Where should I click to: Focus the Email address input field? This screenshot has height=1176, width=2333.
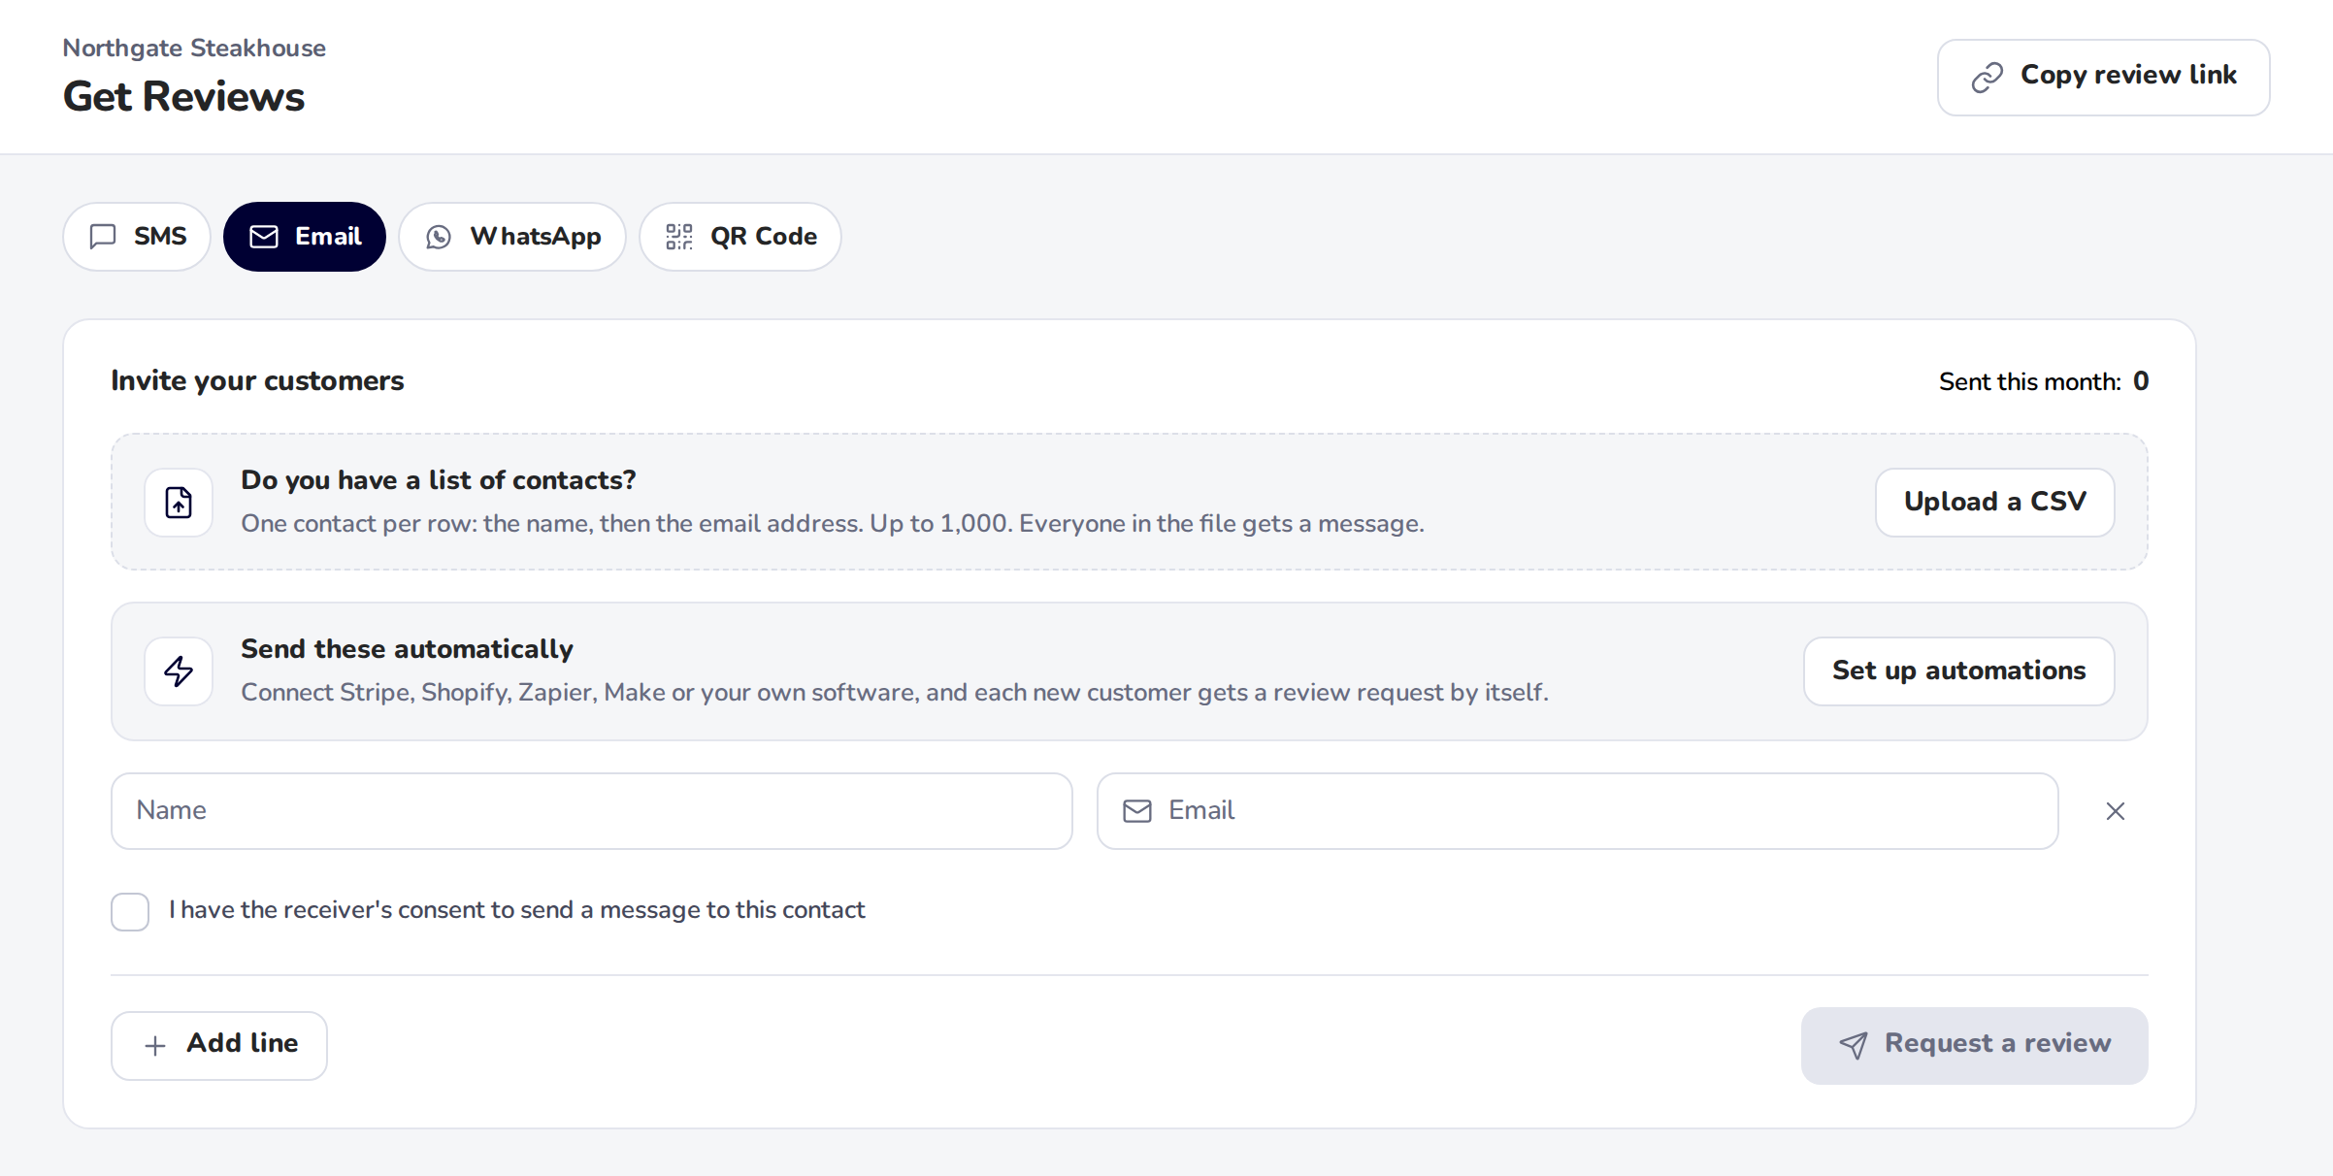tap(1578, 811)
